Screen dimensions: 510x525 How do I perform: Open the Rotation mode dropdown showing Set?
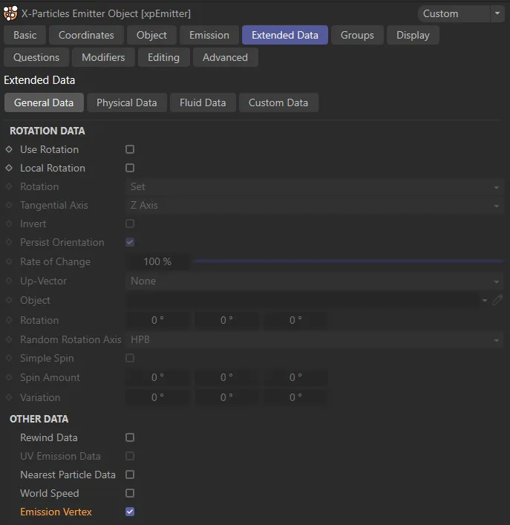tap(315, 187)
